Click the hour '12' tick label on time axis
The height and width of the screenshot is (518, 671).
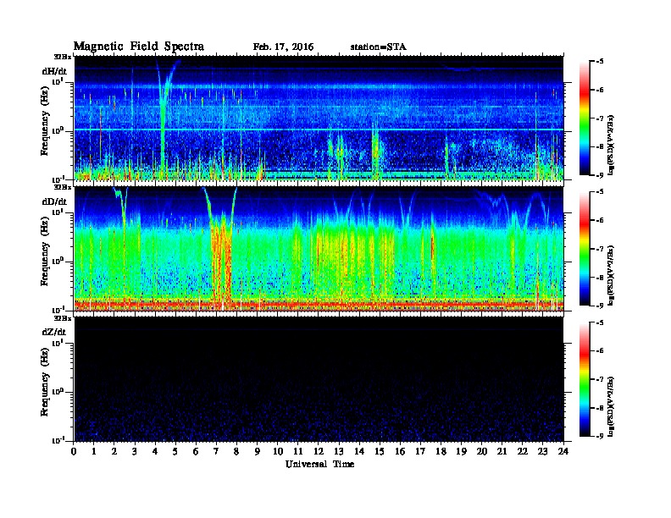coord(319,451)
